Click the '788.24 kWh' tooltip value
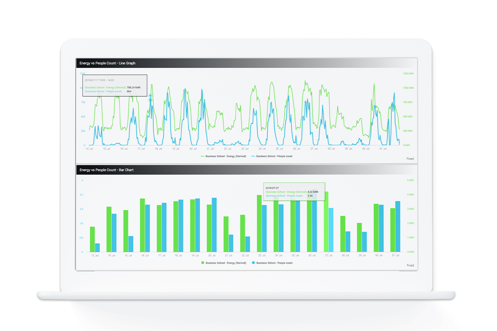This screenshot has width=497, height=331. click(134, 87)
